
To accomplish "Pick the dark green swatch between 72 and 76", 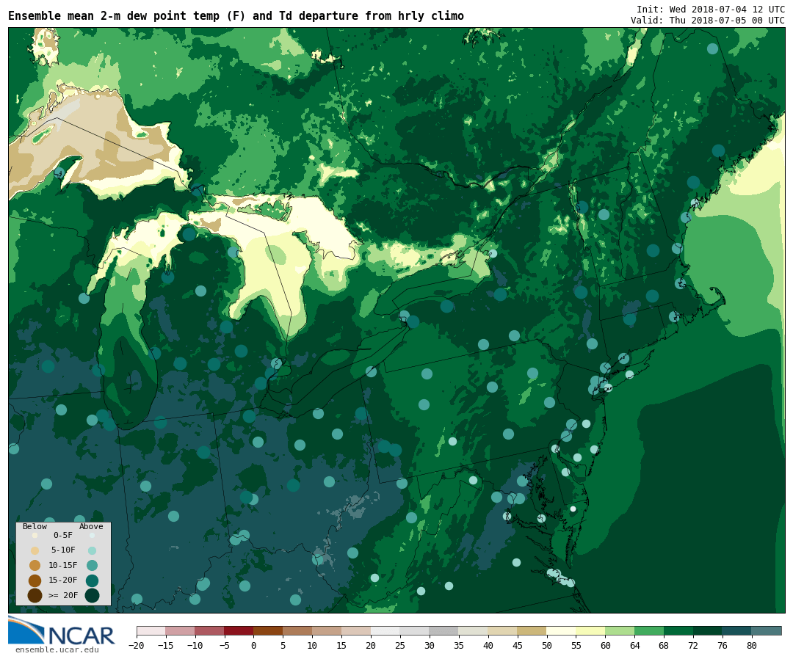I will [709, 630].
